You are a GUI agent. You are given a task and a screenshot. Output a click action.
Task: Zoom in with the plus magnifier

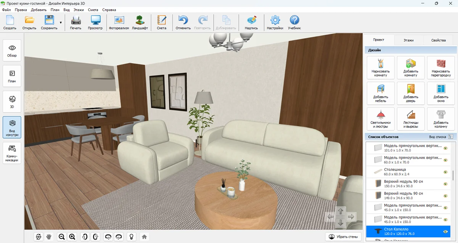(72, 237)
